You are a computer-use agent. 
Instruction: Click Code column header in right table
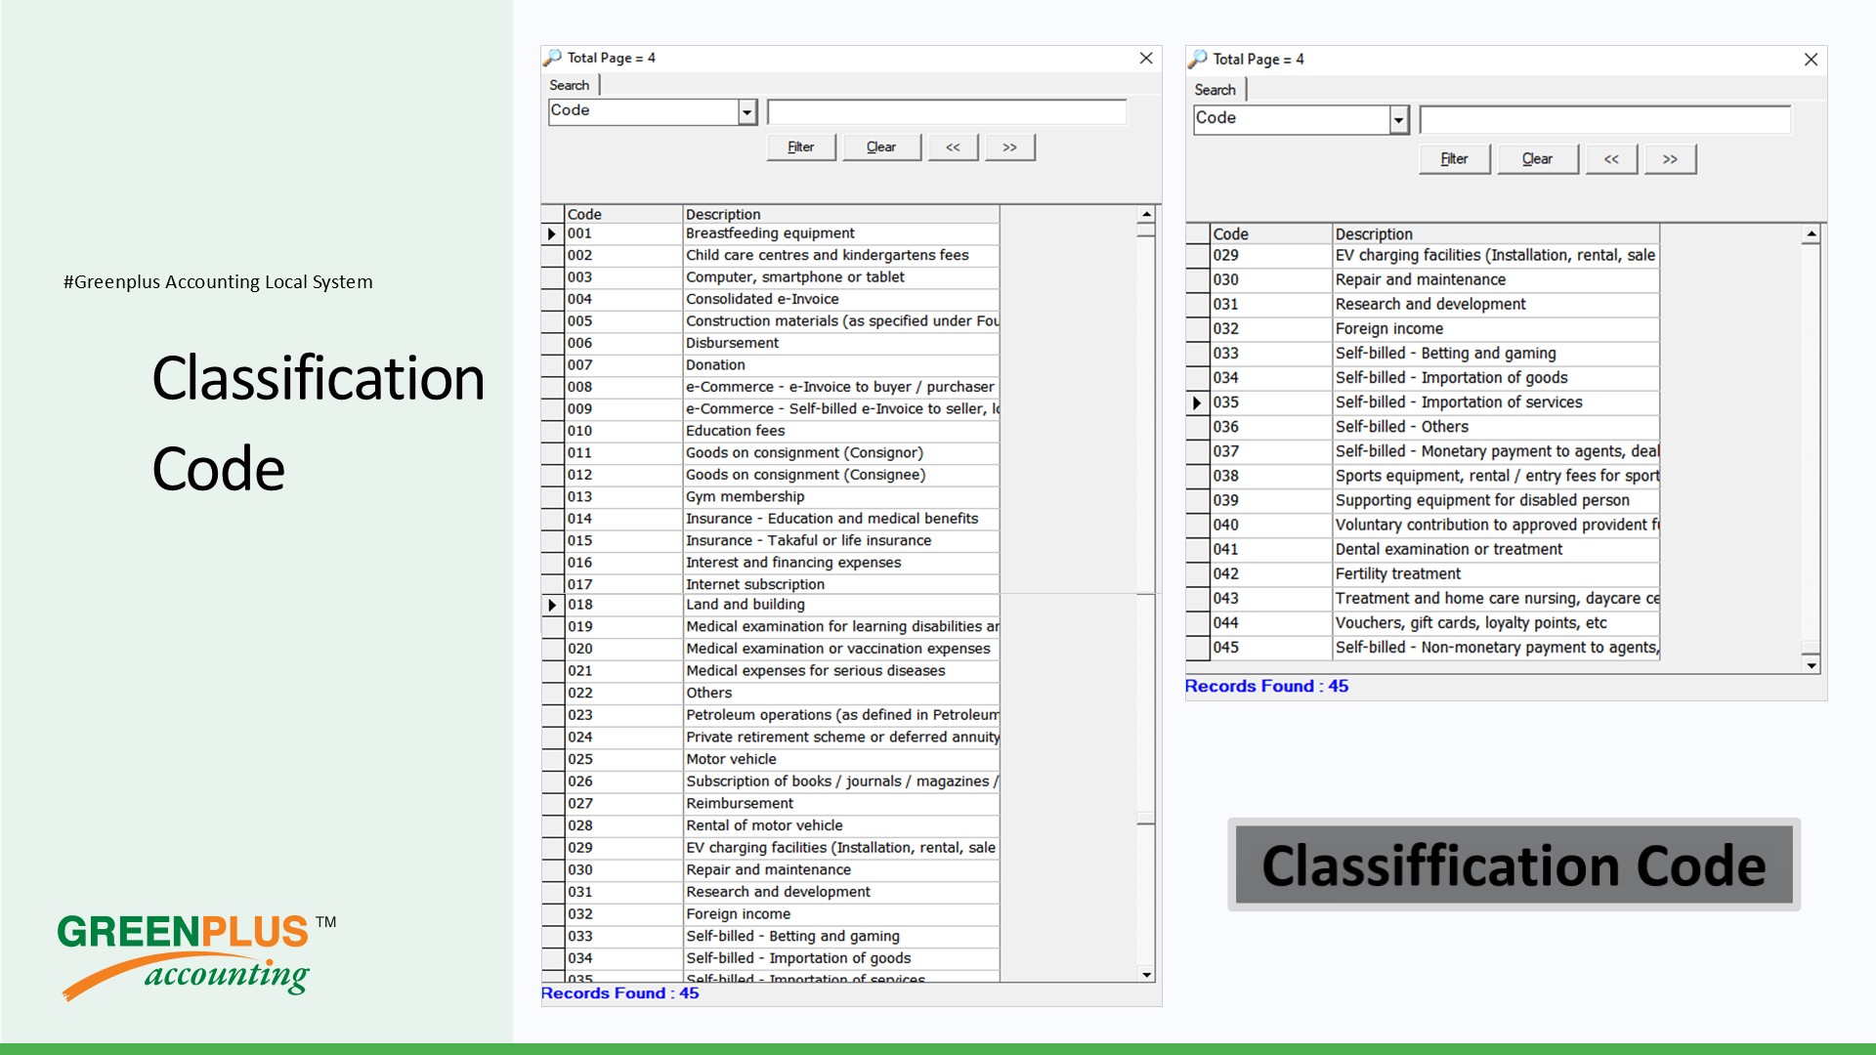pos(1271,233)
